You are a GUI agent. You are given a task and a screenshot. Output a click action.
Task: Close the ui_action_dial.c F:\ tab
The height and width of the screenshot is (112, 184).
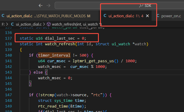(147, 16)
